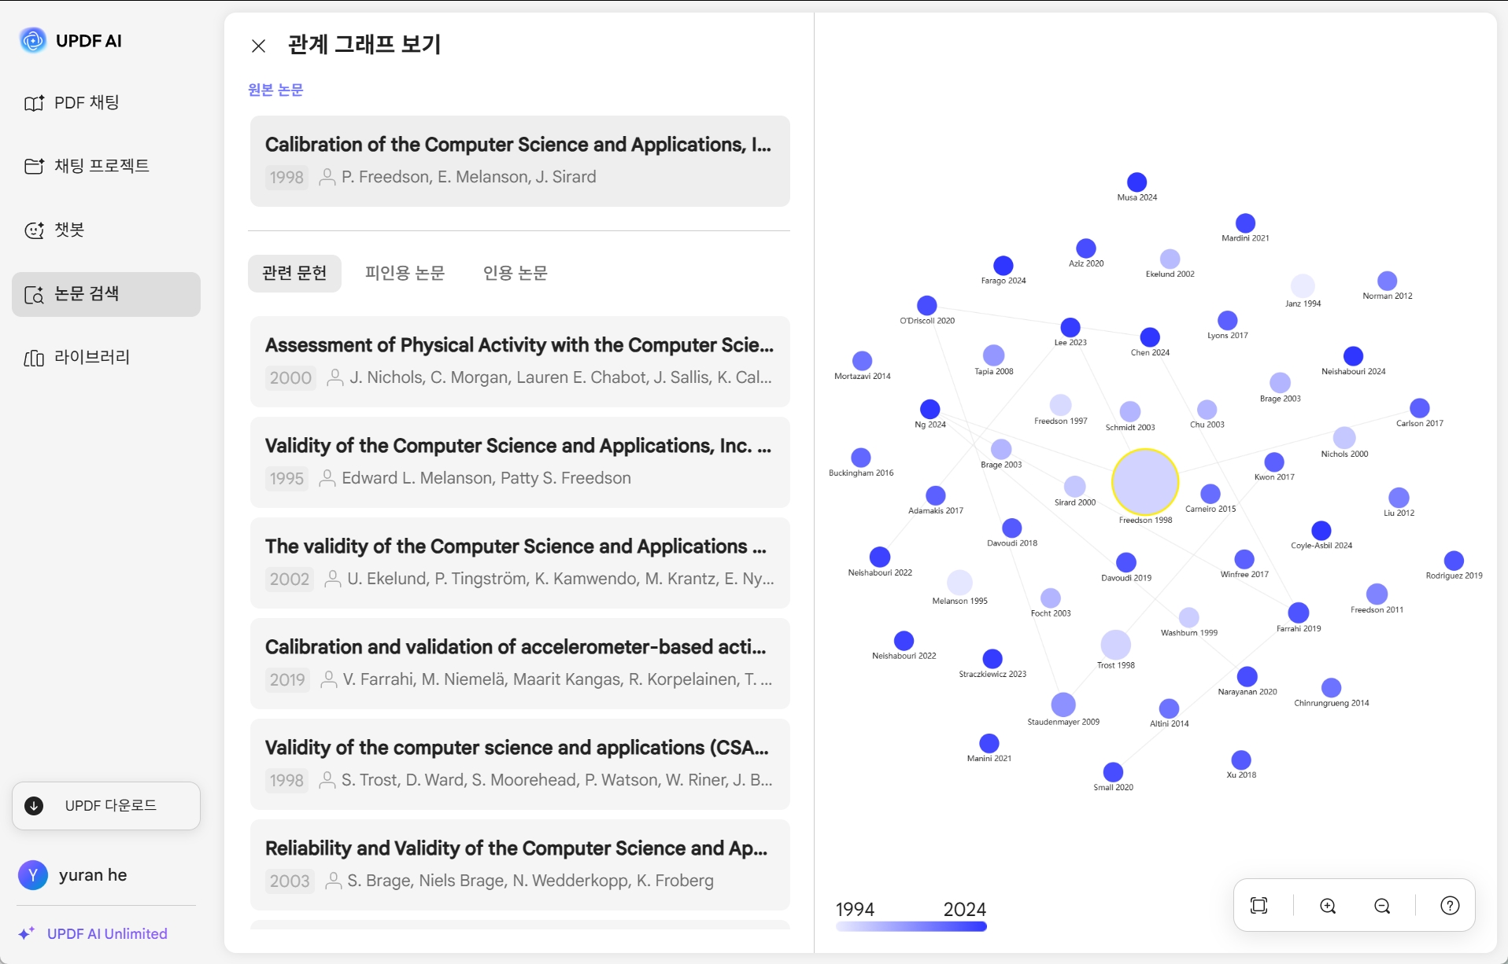Select the Mardini 2021 graph node

point(1245,223)
